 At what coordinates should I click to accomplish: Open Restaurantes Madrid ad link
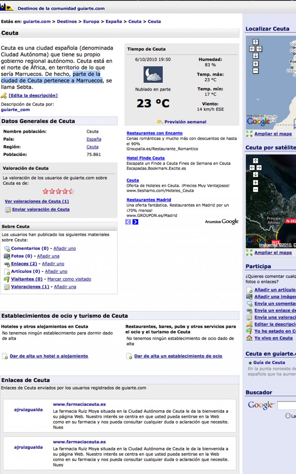pos(149,200)
